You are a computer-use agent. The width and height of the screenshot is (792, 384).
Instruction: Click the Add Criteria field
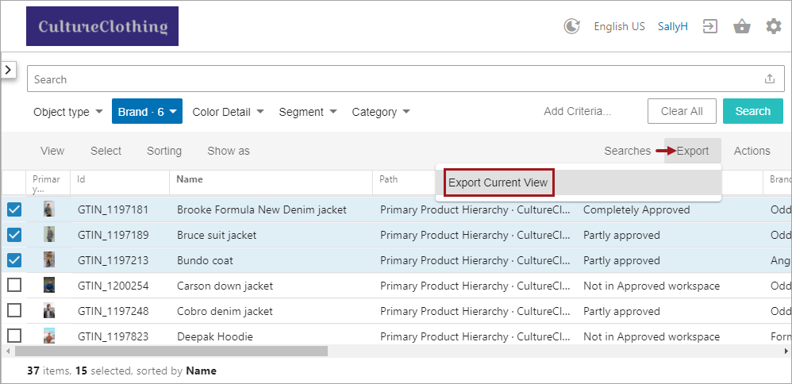tap(577, 111)
